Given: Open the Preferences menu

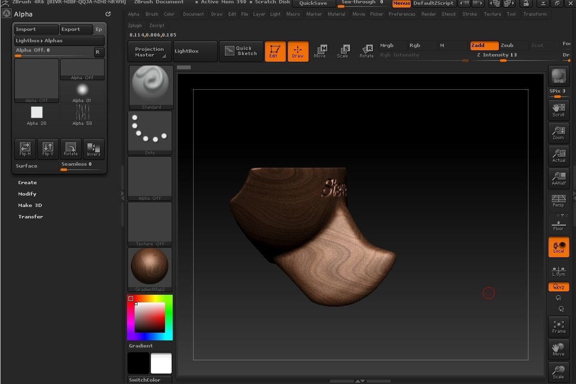Looking at the screenshot, I should pos(402,14).
